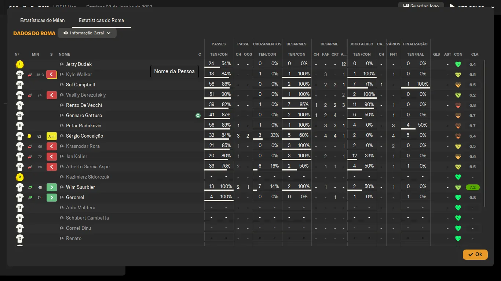Click Wim Suurbier's green substituted-on arrow badge
The width and height of the screenshot is (501, 281).
[52, 187]
